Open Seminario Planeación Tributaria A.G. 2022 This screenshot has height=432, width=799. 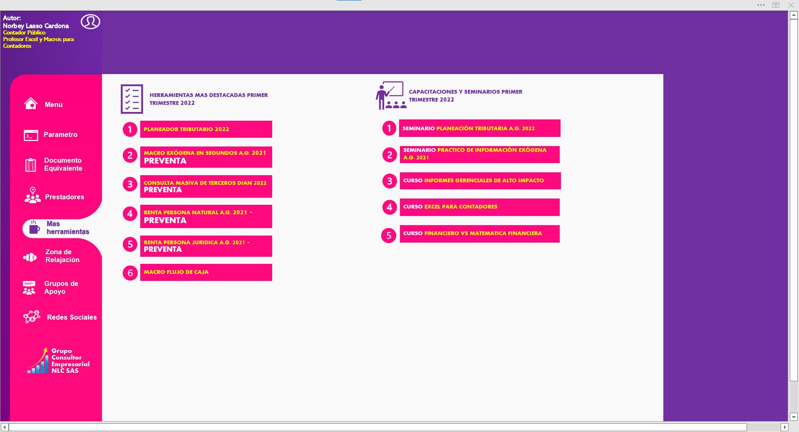pyautogui.click(x=480, y=128)
